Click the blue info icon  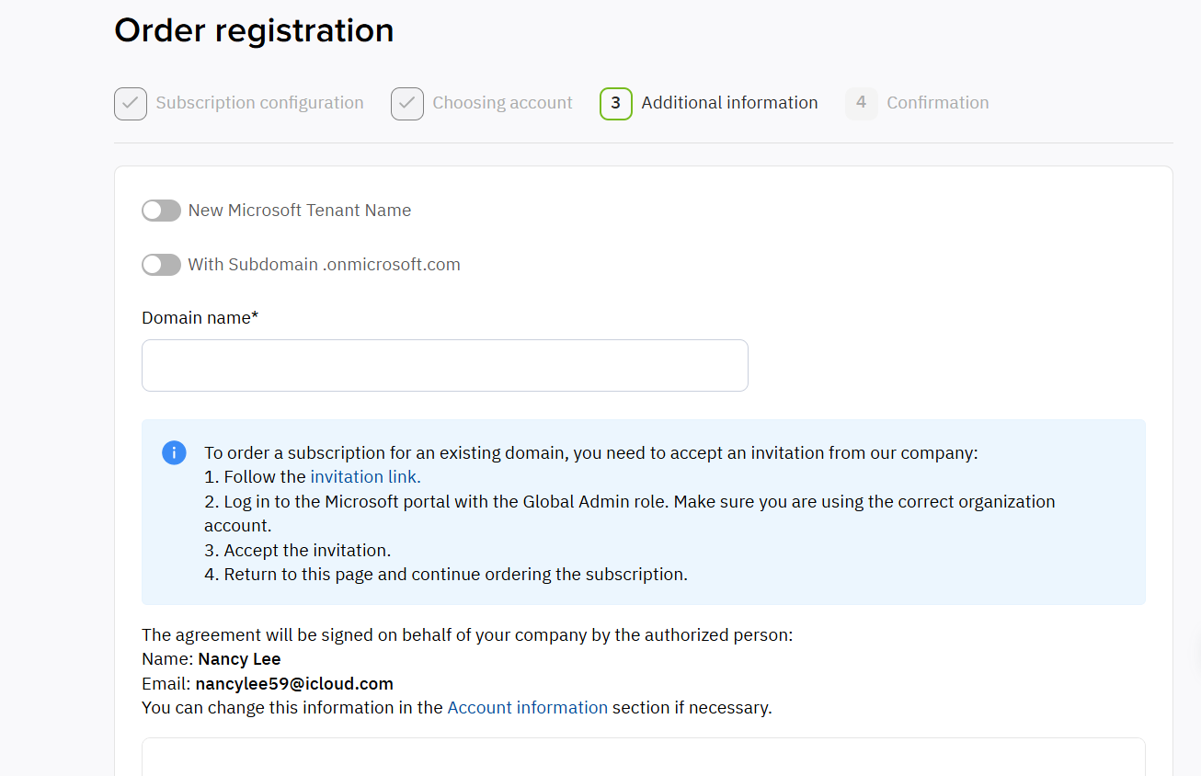pos(174,452)
